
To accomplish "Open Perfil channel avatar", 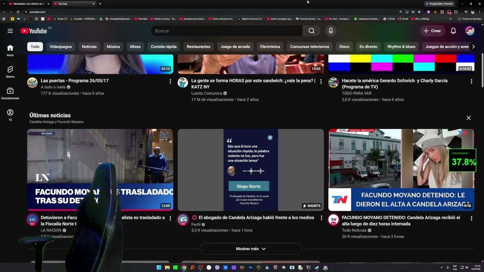I will click(183, 219).
